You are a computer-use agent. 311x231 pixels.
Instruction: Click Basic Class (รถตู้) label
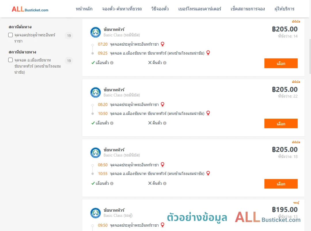point(118,215)
